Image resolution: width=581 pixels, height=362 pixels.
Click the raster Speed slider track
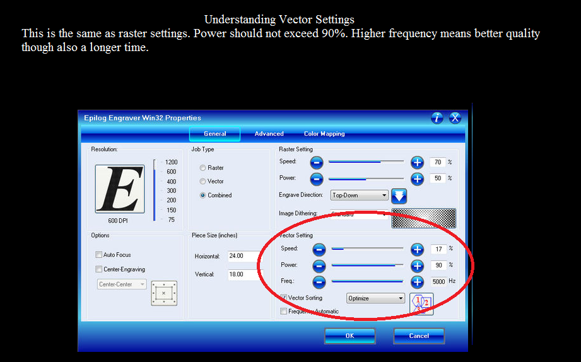[366, 161]
